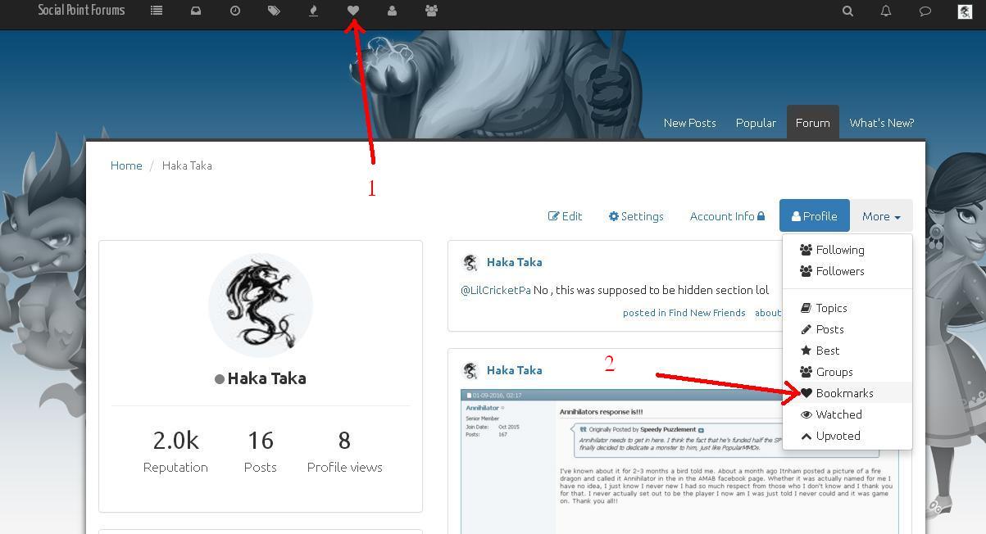Open Bookmarks from the More menu
This screenshot has width=986, height=534.
click(847, 393)
